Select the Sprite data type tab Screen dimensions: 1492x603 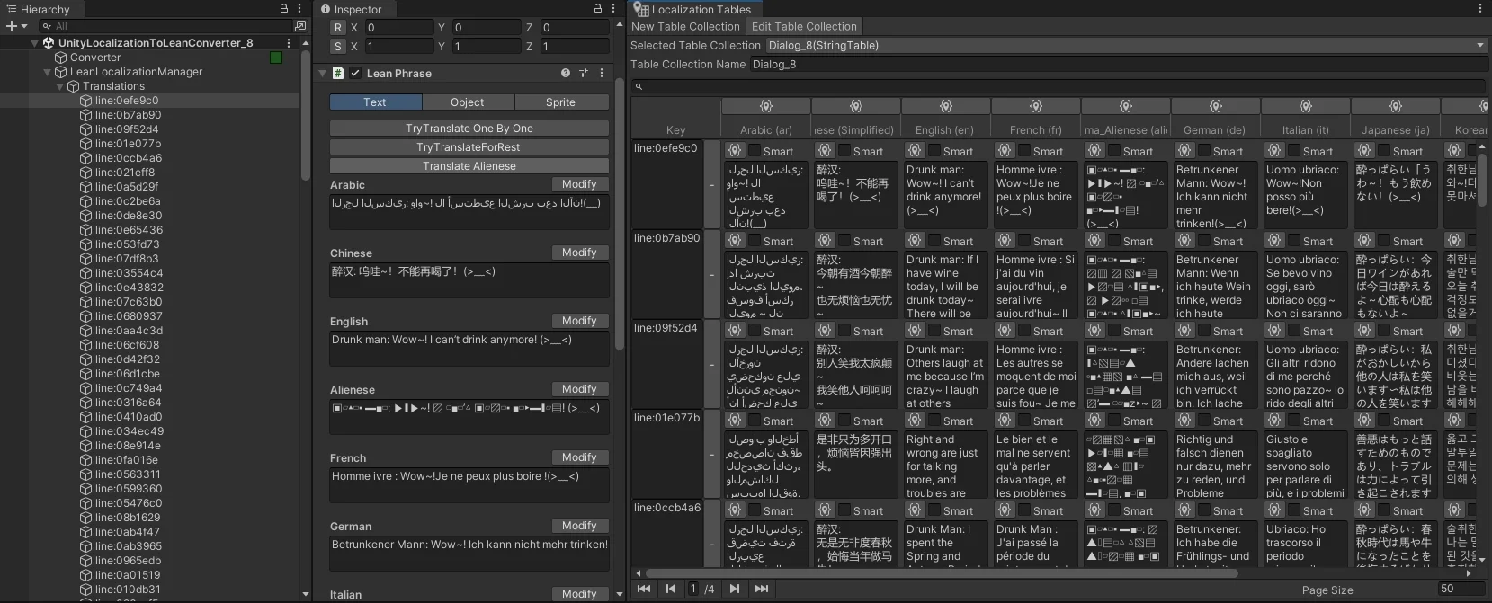(x=561, y=102)
